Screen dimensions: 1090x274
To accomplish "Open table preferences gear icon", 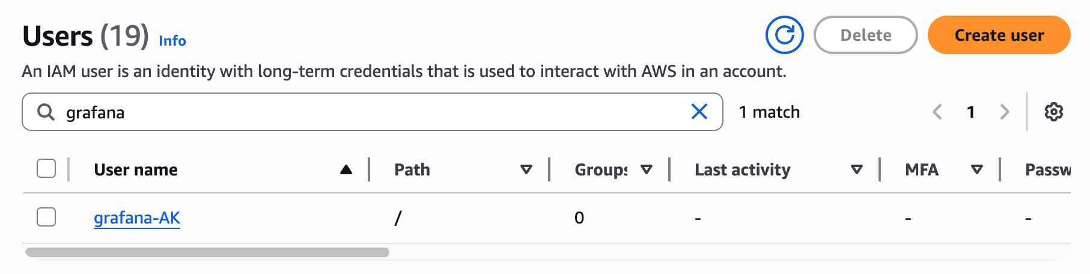I will tap(1053, 112).
